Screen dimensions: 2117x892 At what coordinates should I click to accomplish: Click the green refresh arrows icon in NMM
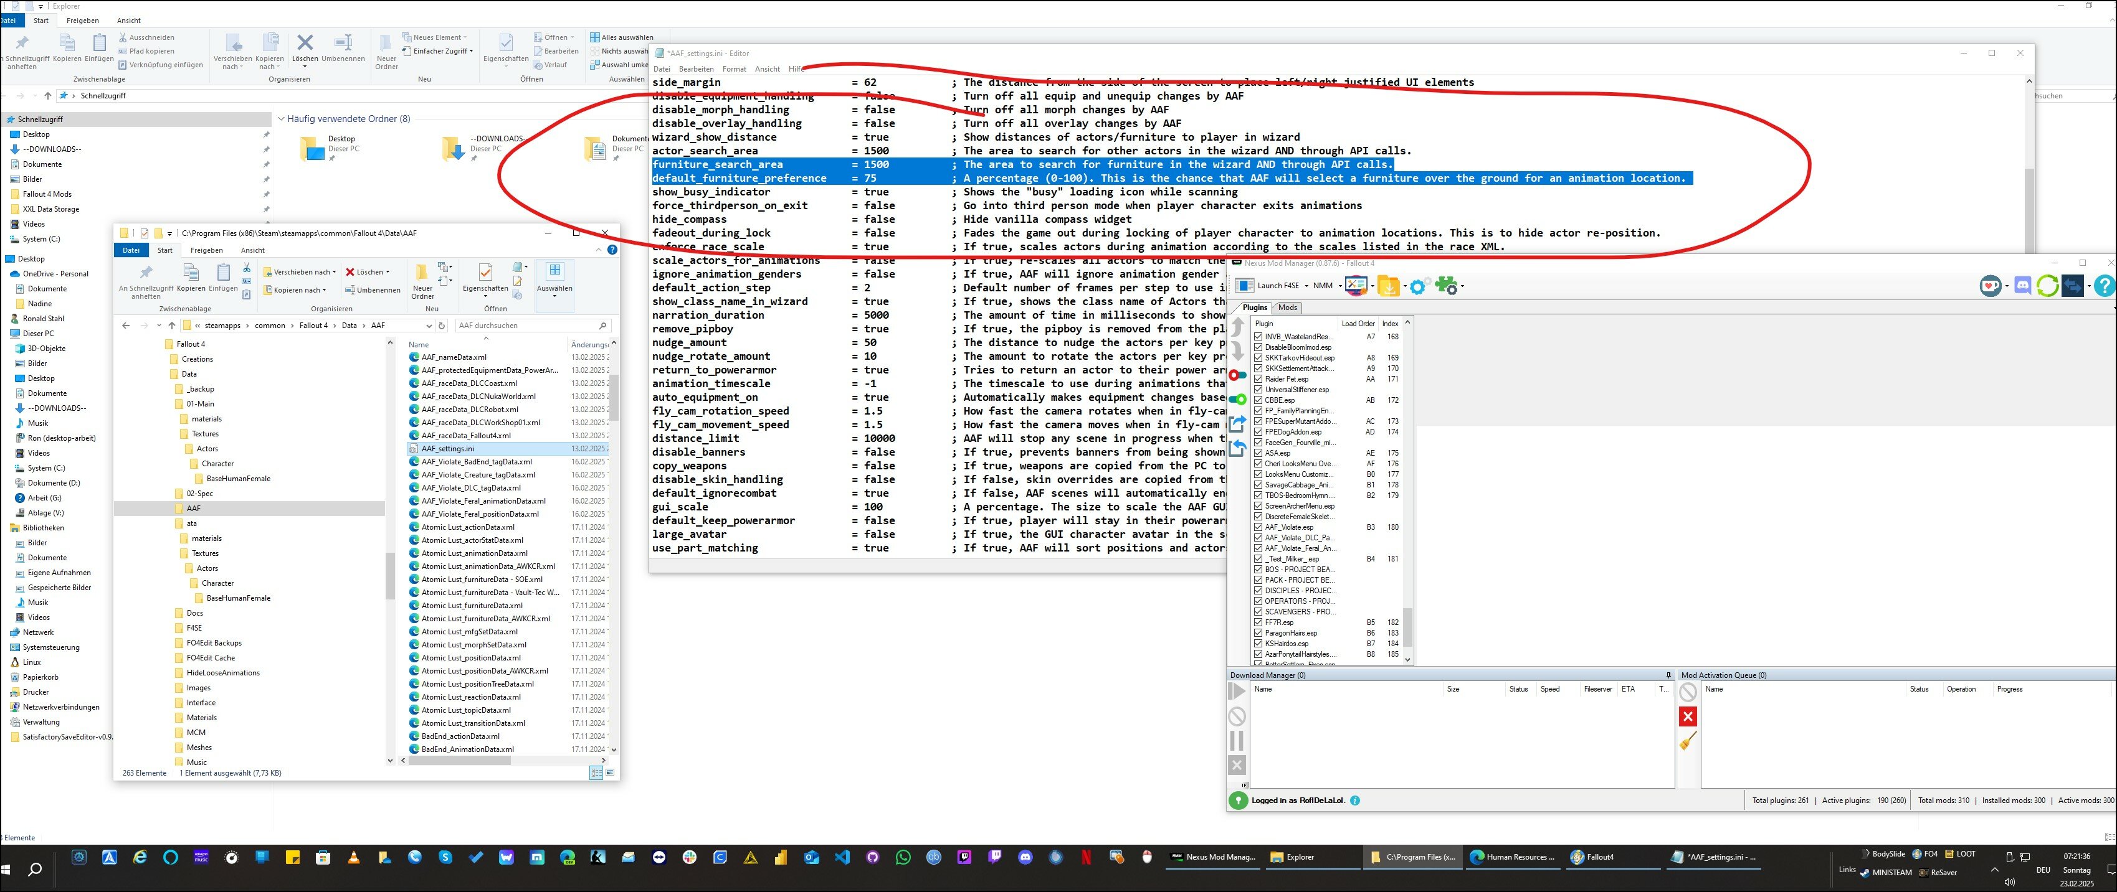tap(2047, 286)
